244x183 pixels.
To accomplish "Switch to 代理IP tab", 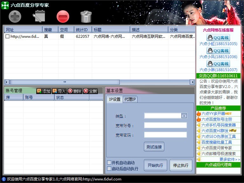I will point(130,99).
